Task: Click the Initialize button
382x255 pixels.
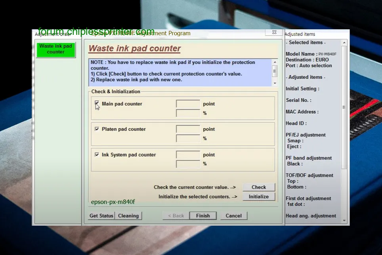Action: point(259,197)
